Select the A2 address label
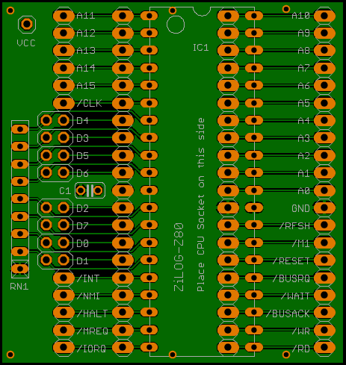The width and height of the screenshot is (346, 365). [x=303, y=156]
